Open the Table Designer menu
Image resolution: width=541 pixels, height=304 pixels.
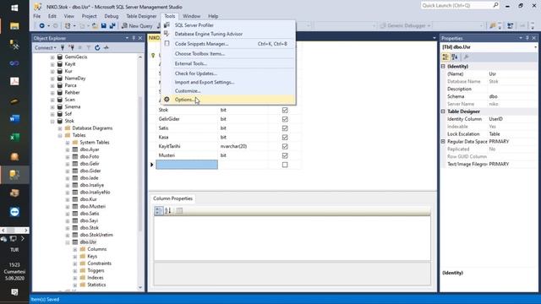(x=141, y=16)
